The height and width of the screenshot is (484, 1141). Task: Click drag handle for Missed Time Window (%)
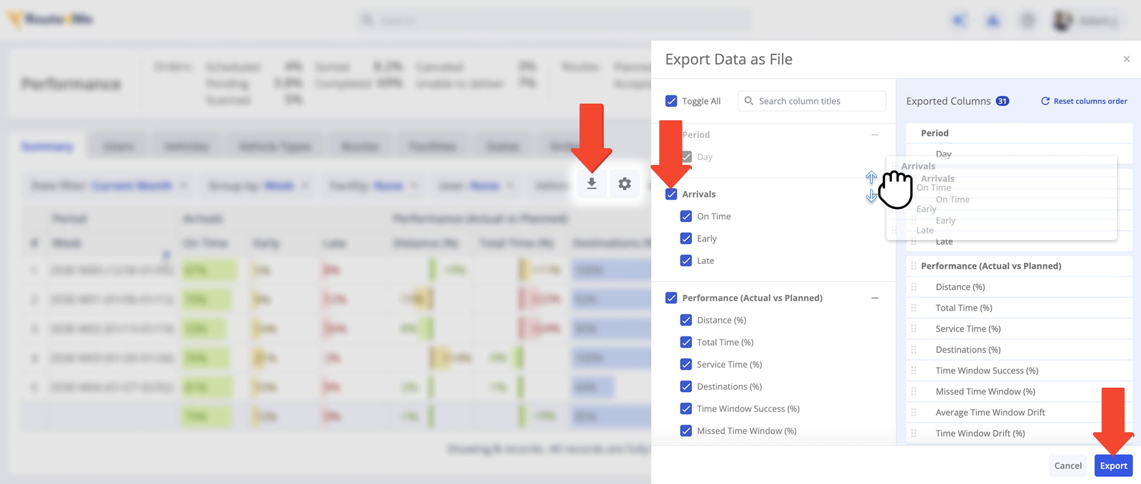coord(914,392)
